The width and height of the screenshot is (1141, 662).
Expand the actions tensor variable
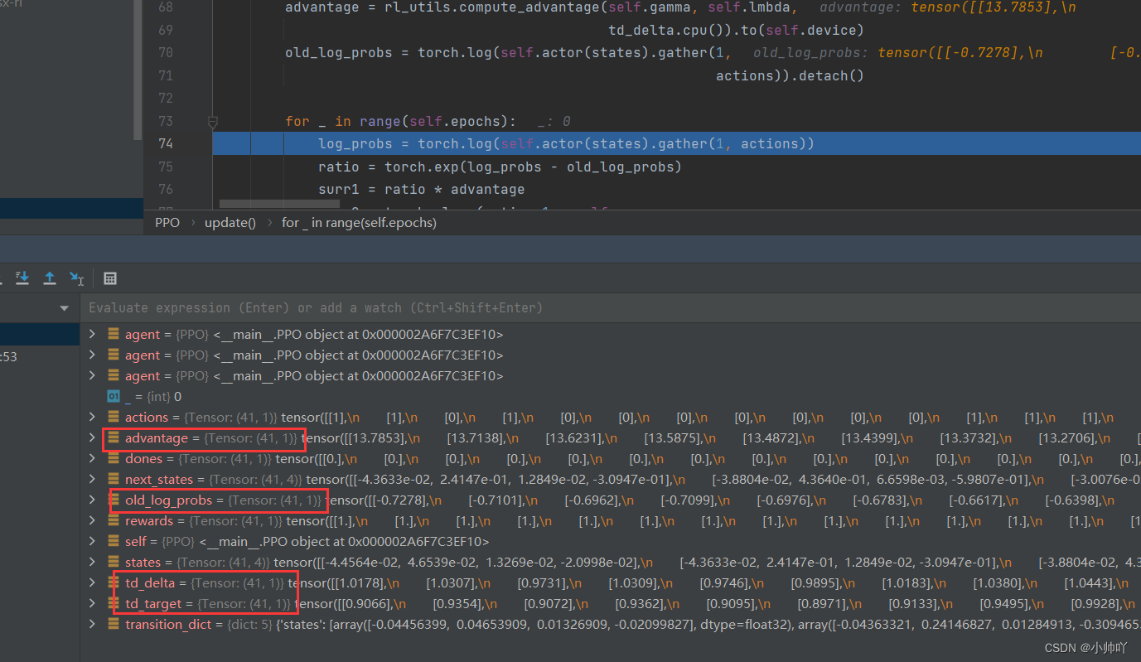click(x=93, y=417)
